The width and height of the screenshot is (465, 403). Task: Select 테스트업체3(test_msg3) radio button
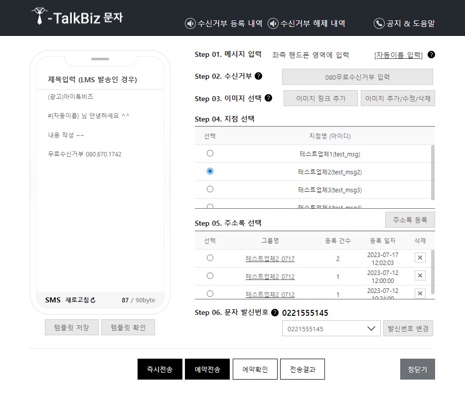(210, 189)
